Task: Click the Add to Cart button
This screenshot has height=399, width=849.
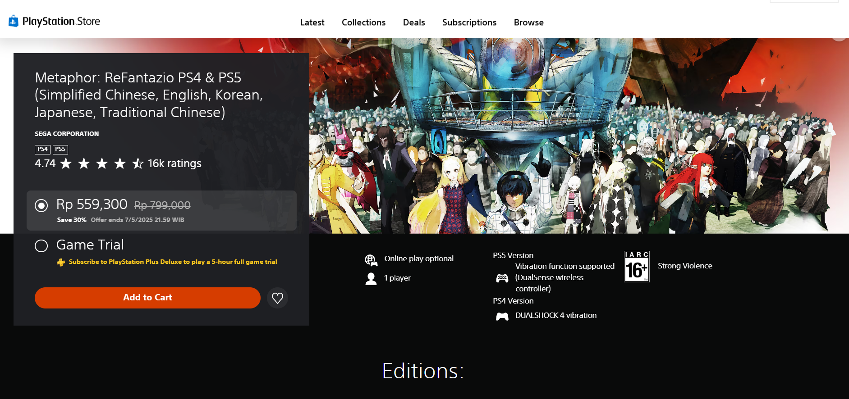Action: coord(147,298)
